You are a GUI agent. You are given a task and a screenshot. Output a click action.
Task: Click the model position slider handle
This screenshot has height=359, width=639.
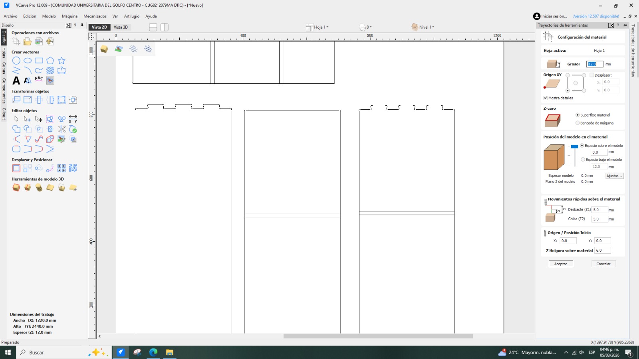coord(574,147)
